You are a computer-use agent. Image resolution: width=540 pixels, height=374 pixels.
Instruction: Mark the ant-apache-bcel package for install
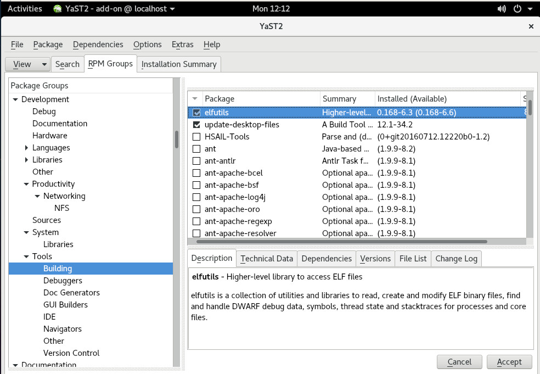point(196,173)
